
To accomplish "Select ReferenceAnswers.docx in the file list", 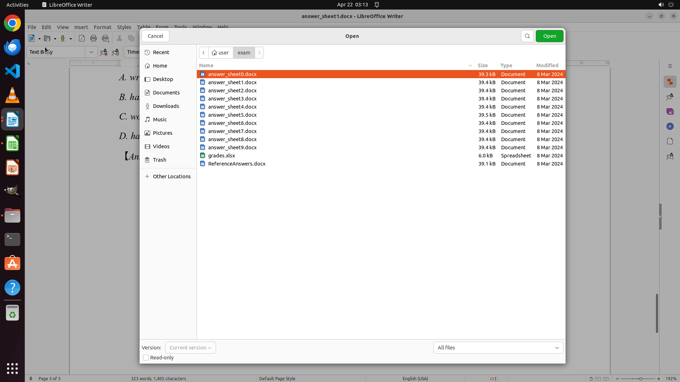I will pyautogui.click(x=237, y=164).
